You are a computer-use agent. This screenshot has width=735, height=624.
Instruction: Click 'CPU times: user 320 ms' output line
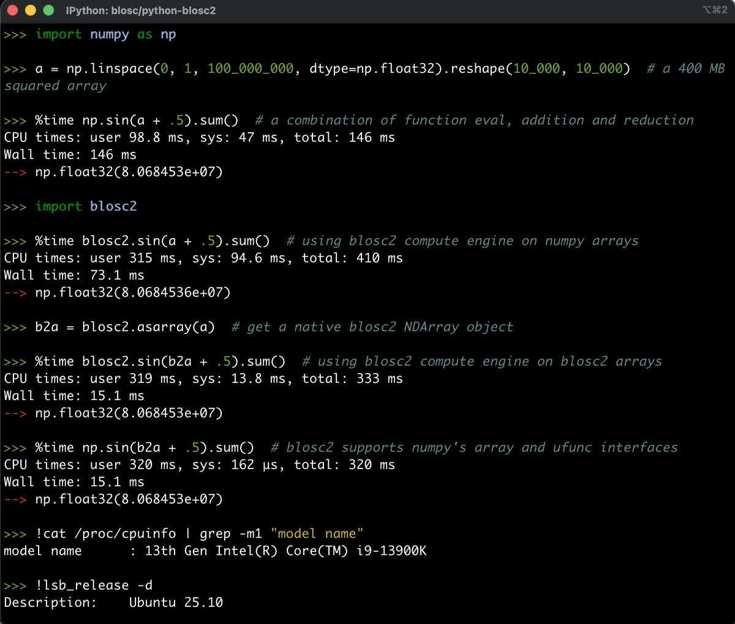(199, 464)
